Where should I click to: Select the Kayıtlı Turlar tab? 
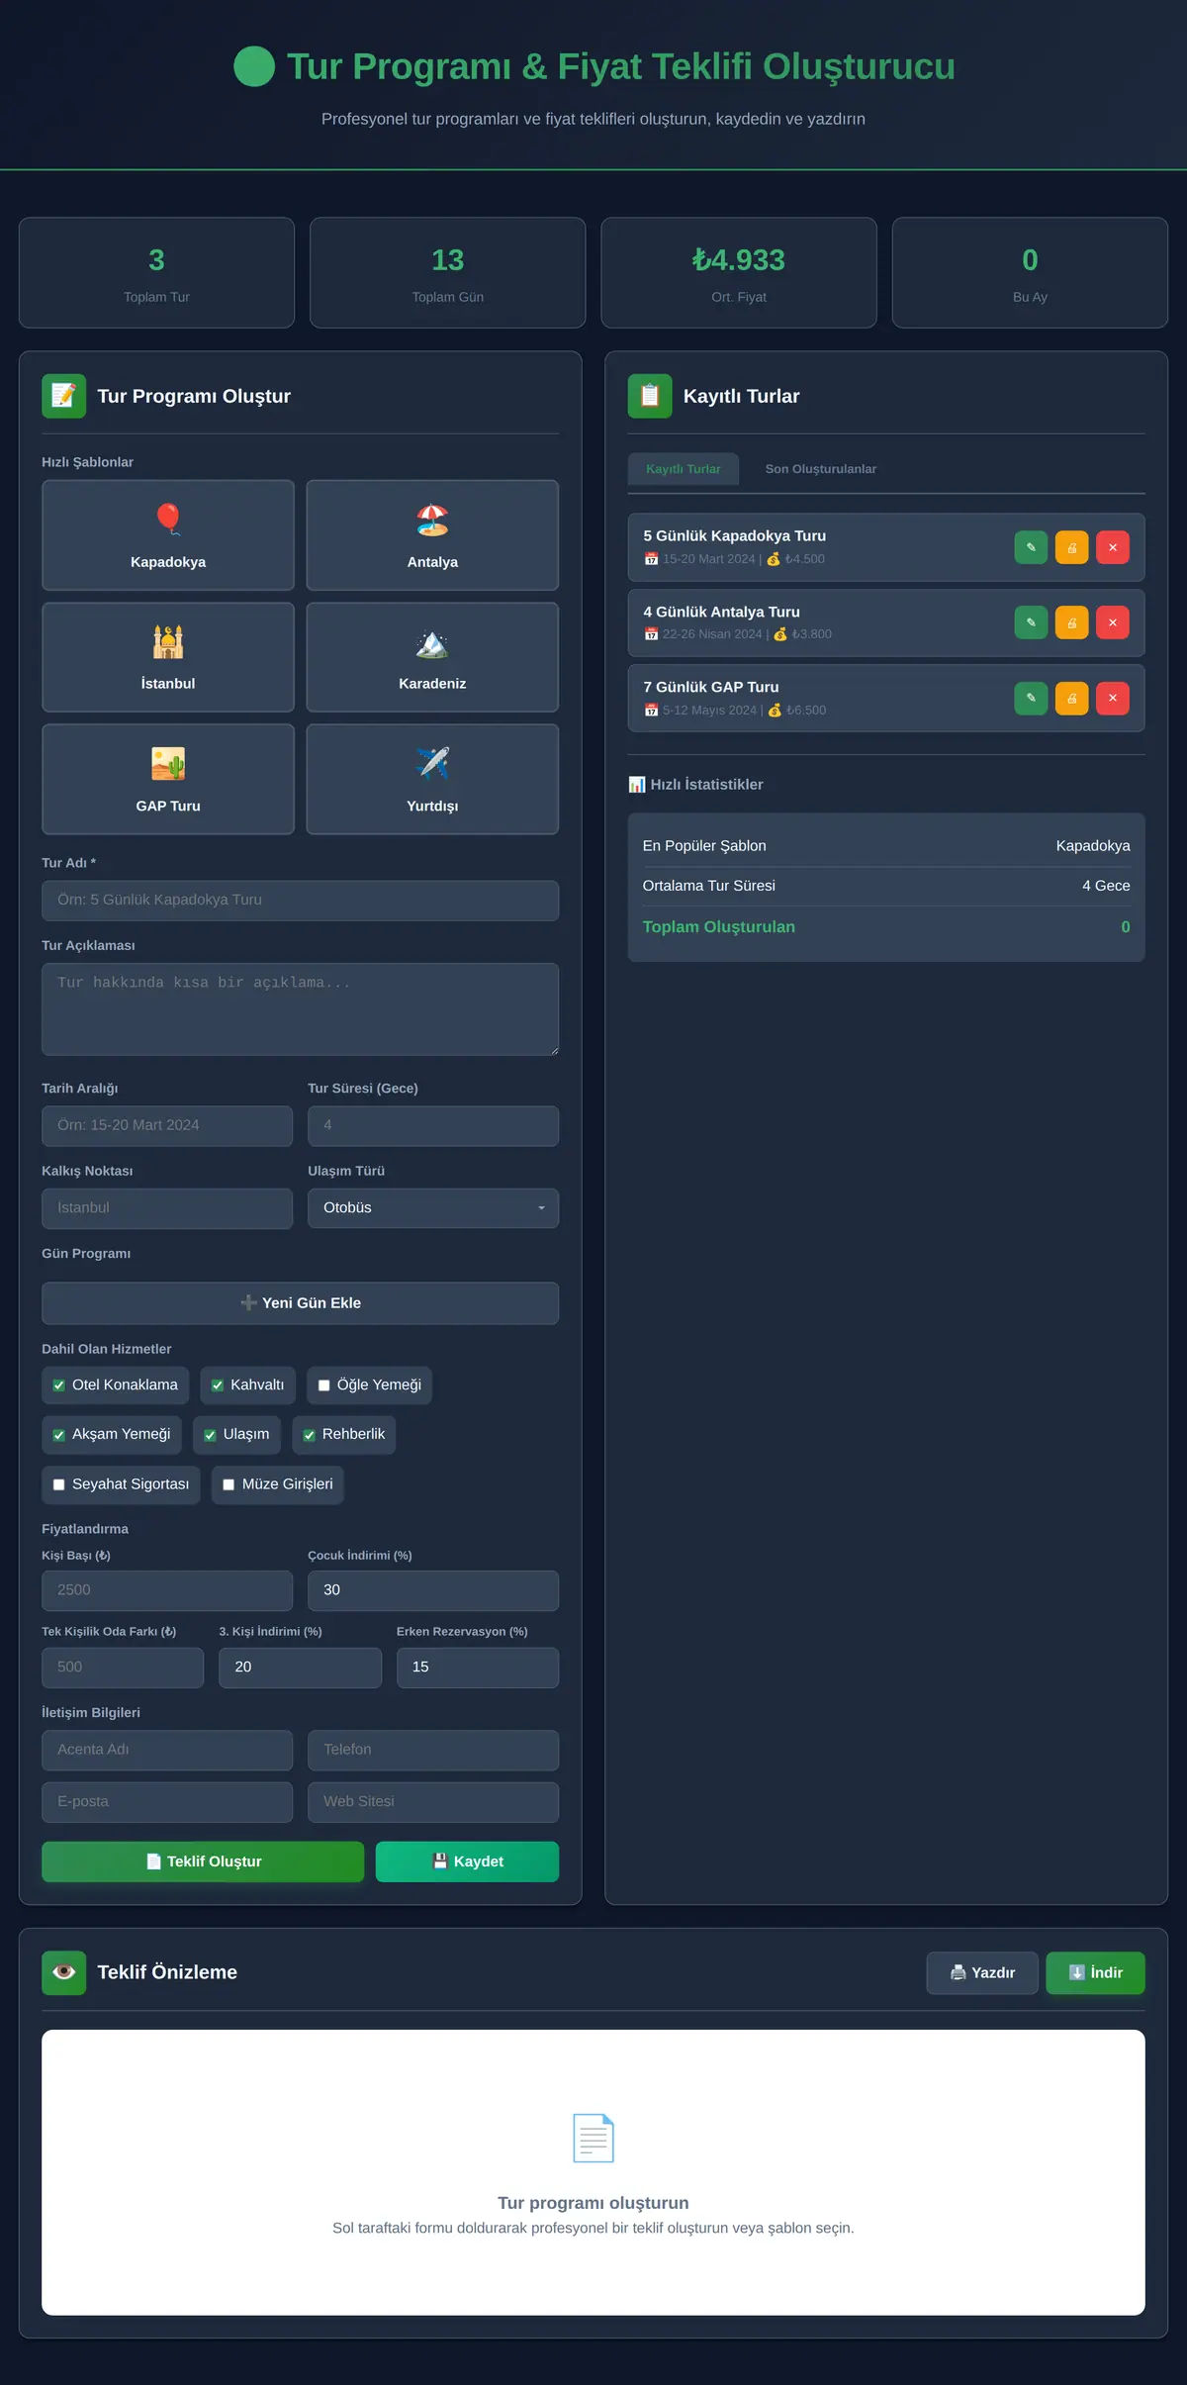click(x=684, y=469)
